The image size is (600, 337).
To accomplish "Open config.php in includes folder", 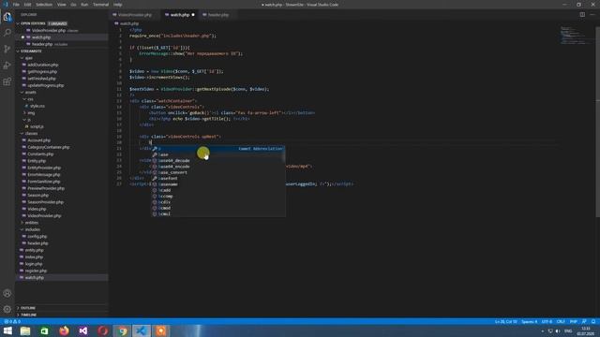I will pos(37,237).
